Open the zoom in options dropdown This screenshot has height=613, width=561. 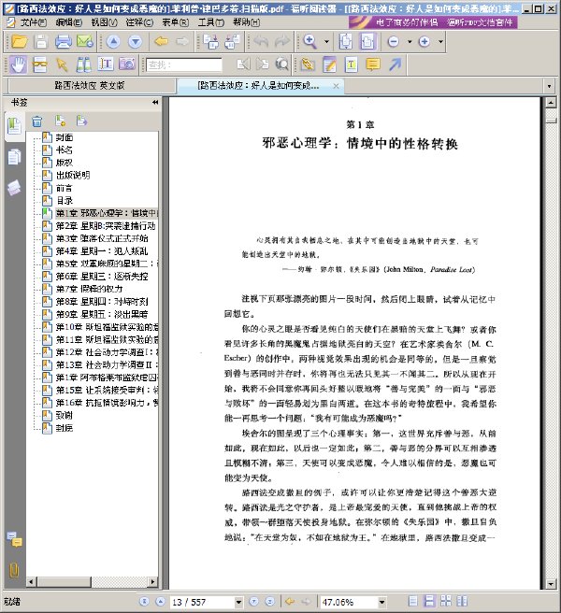[x=440, y=41]
